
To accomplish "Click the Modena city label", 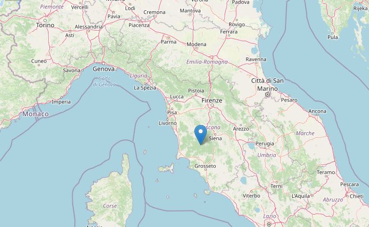I will click(196, 44).
